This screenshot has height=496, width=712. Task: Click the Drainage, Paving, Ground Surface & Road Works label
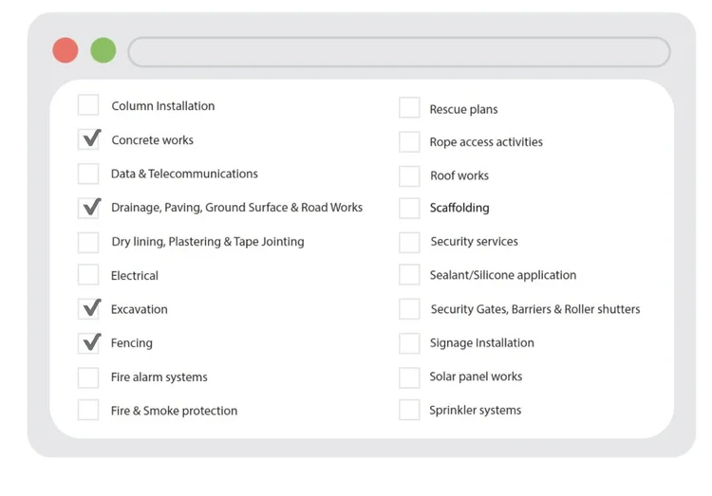[236, 208]
